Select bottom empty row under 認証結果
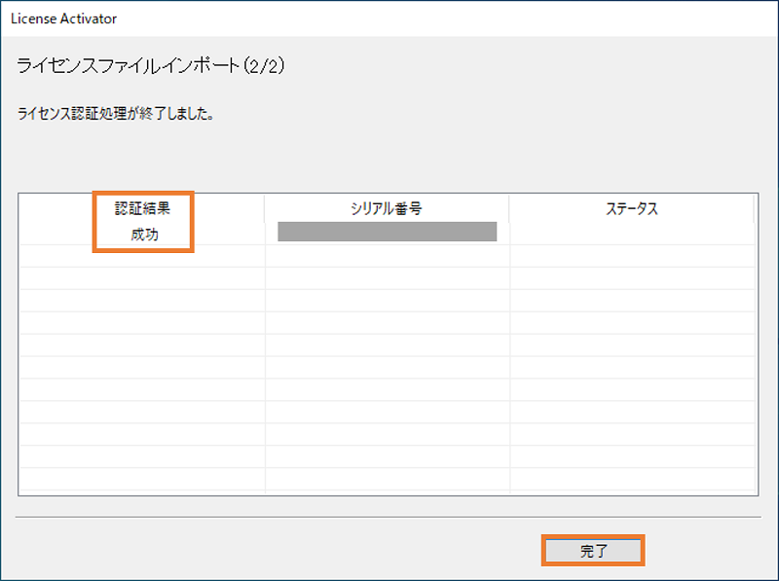The image size is (779, 581). point(142,479)
